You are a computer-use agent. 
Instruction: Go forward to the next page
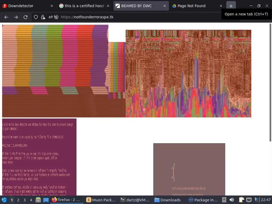(x=16, y=17)
